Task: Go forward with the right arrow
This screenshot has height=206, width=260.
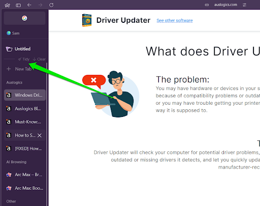Action: (40, 5)
